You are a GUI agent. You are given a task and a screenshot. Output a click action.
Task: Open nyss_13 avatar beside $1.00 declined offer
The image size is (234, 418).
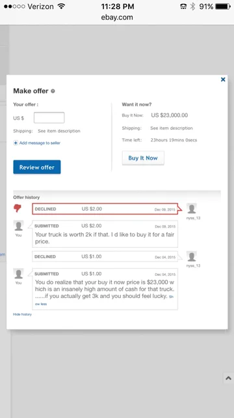point(192,256)
